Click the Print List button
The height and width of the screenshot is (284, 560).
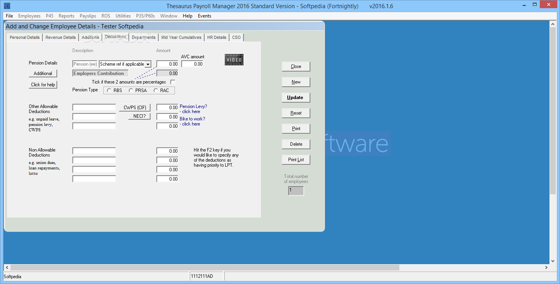(x=296, y=160)
